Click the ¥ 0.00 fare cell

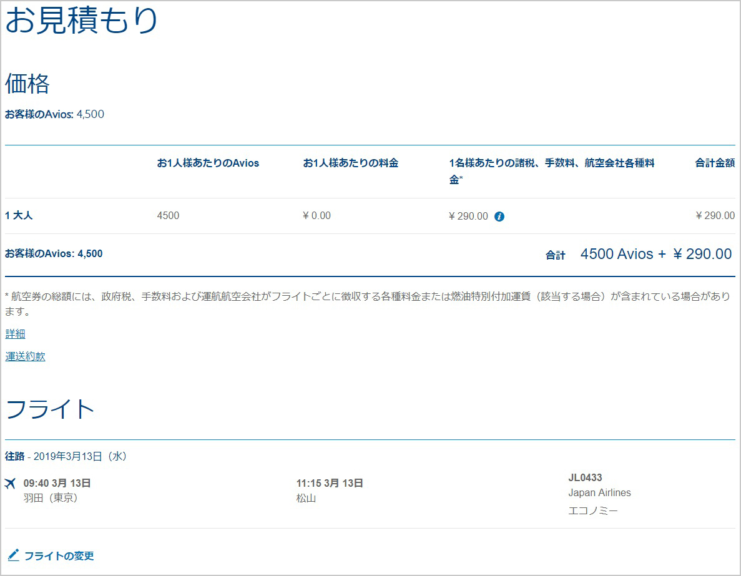point(317,215)
